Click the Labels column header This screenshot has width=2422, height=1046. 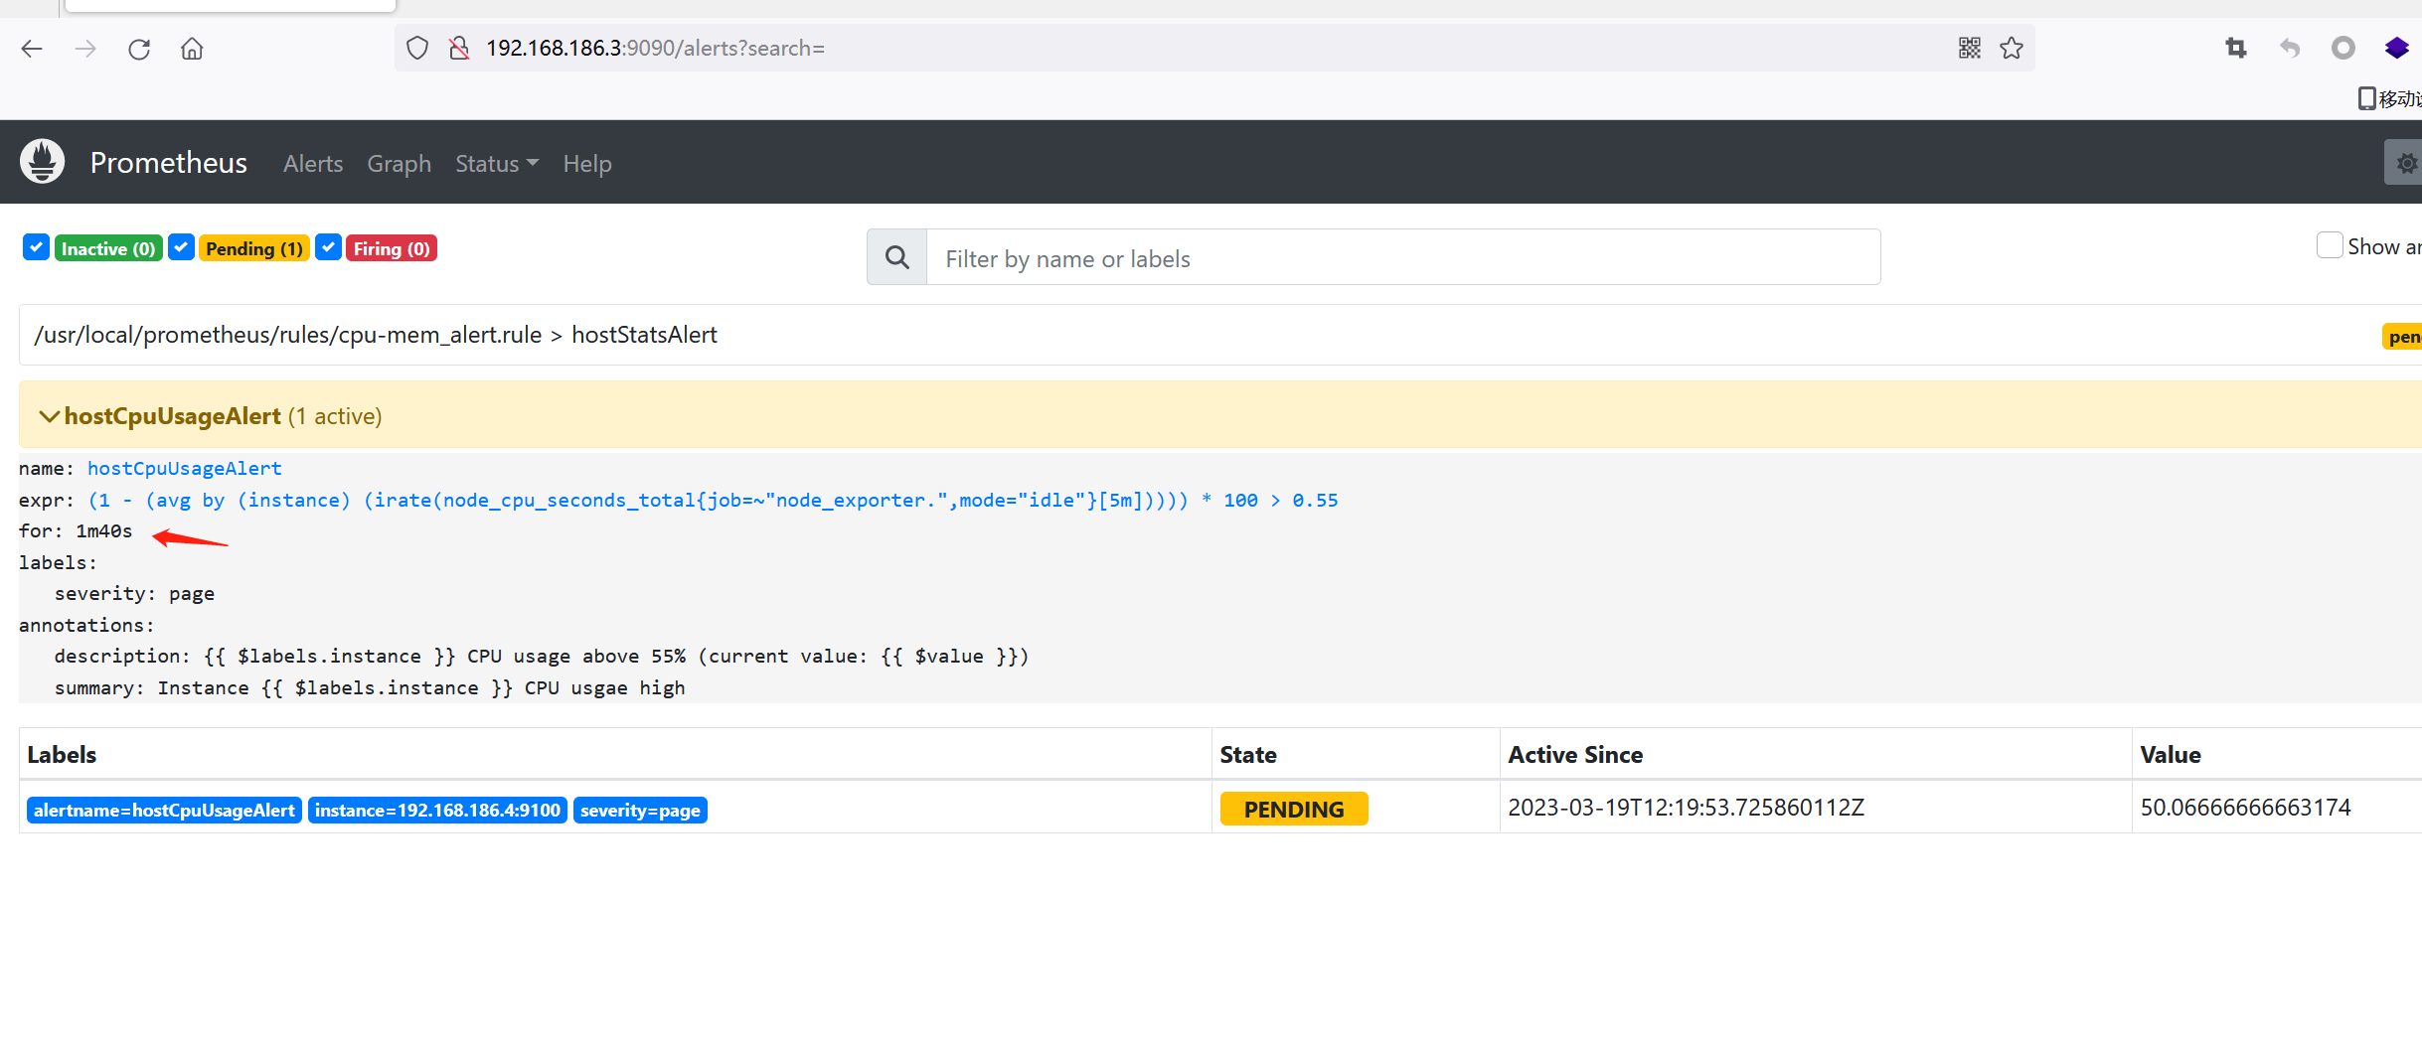62,755
